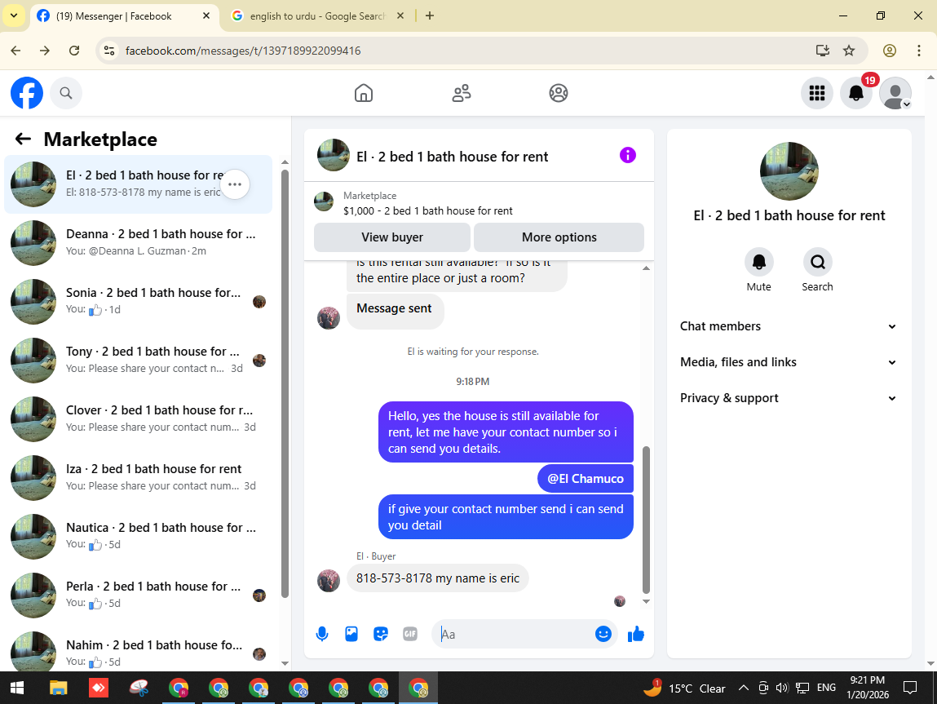937x704 pixels.
Task: Go to the Home feed icon
Action: pyautogui.click(x=364, y=93)
